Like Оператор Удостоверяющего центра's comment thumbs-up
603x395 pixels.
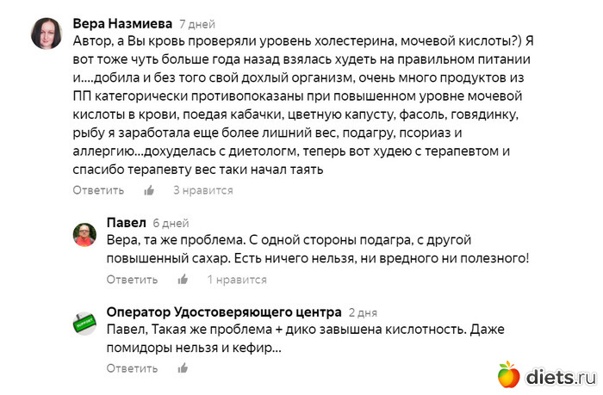[183, 368]
